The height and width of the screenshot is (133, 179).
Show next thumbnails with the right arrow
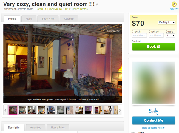pos(120,110)
